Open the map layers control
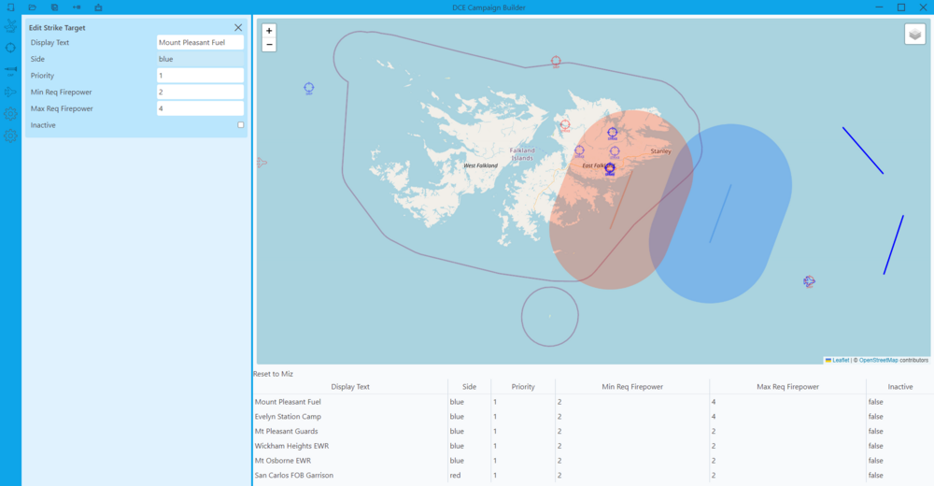 coord(915,35)
